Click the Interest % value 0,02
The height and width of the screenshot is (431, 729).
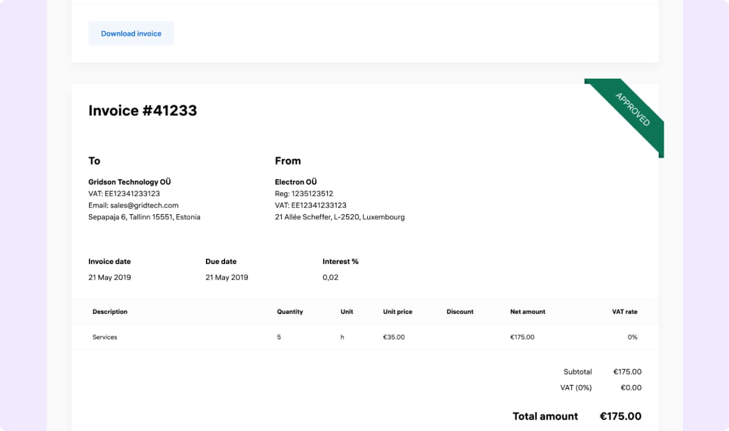point(331,278)
